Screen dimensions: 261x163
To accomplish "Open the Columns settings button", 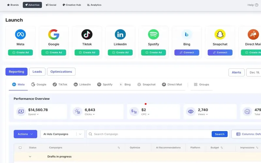I will point(246,134).
